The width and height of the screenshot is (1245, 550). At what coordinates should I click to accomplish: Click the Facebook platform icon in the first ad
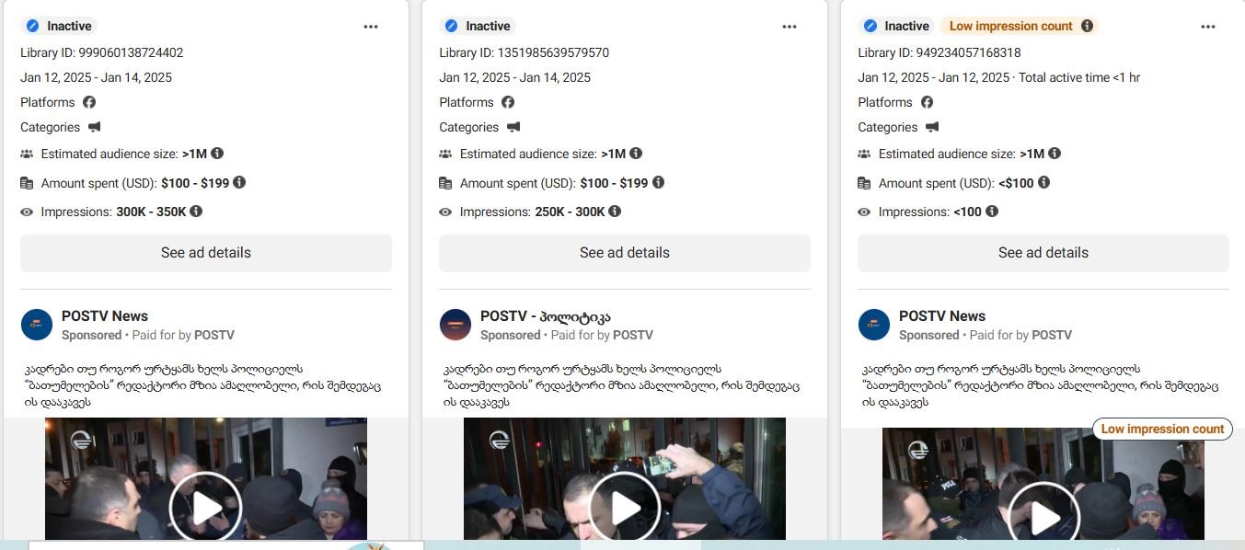point(89,102)
